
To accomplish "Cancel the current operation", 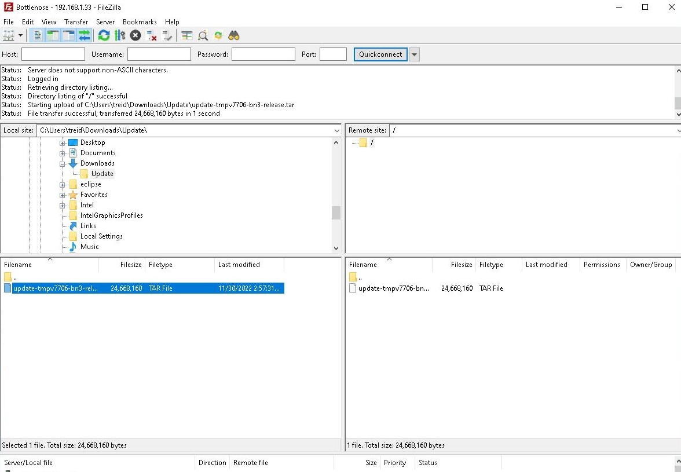I will (x=136, y=35).
